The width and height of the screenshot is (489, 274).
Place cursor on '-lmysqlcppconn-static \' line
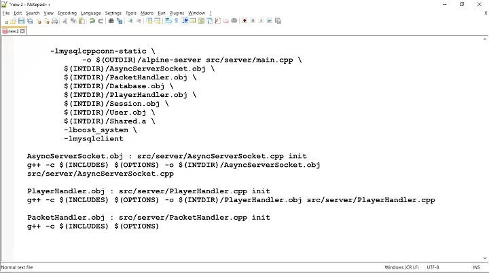[103, 51]
